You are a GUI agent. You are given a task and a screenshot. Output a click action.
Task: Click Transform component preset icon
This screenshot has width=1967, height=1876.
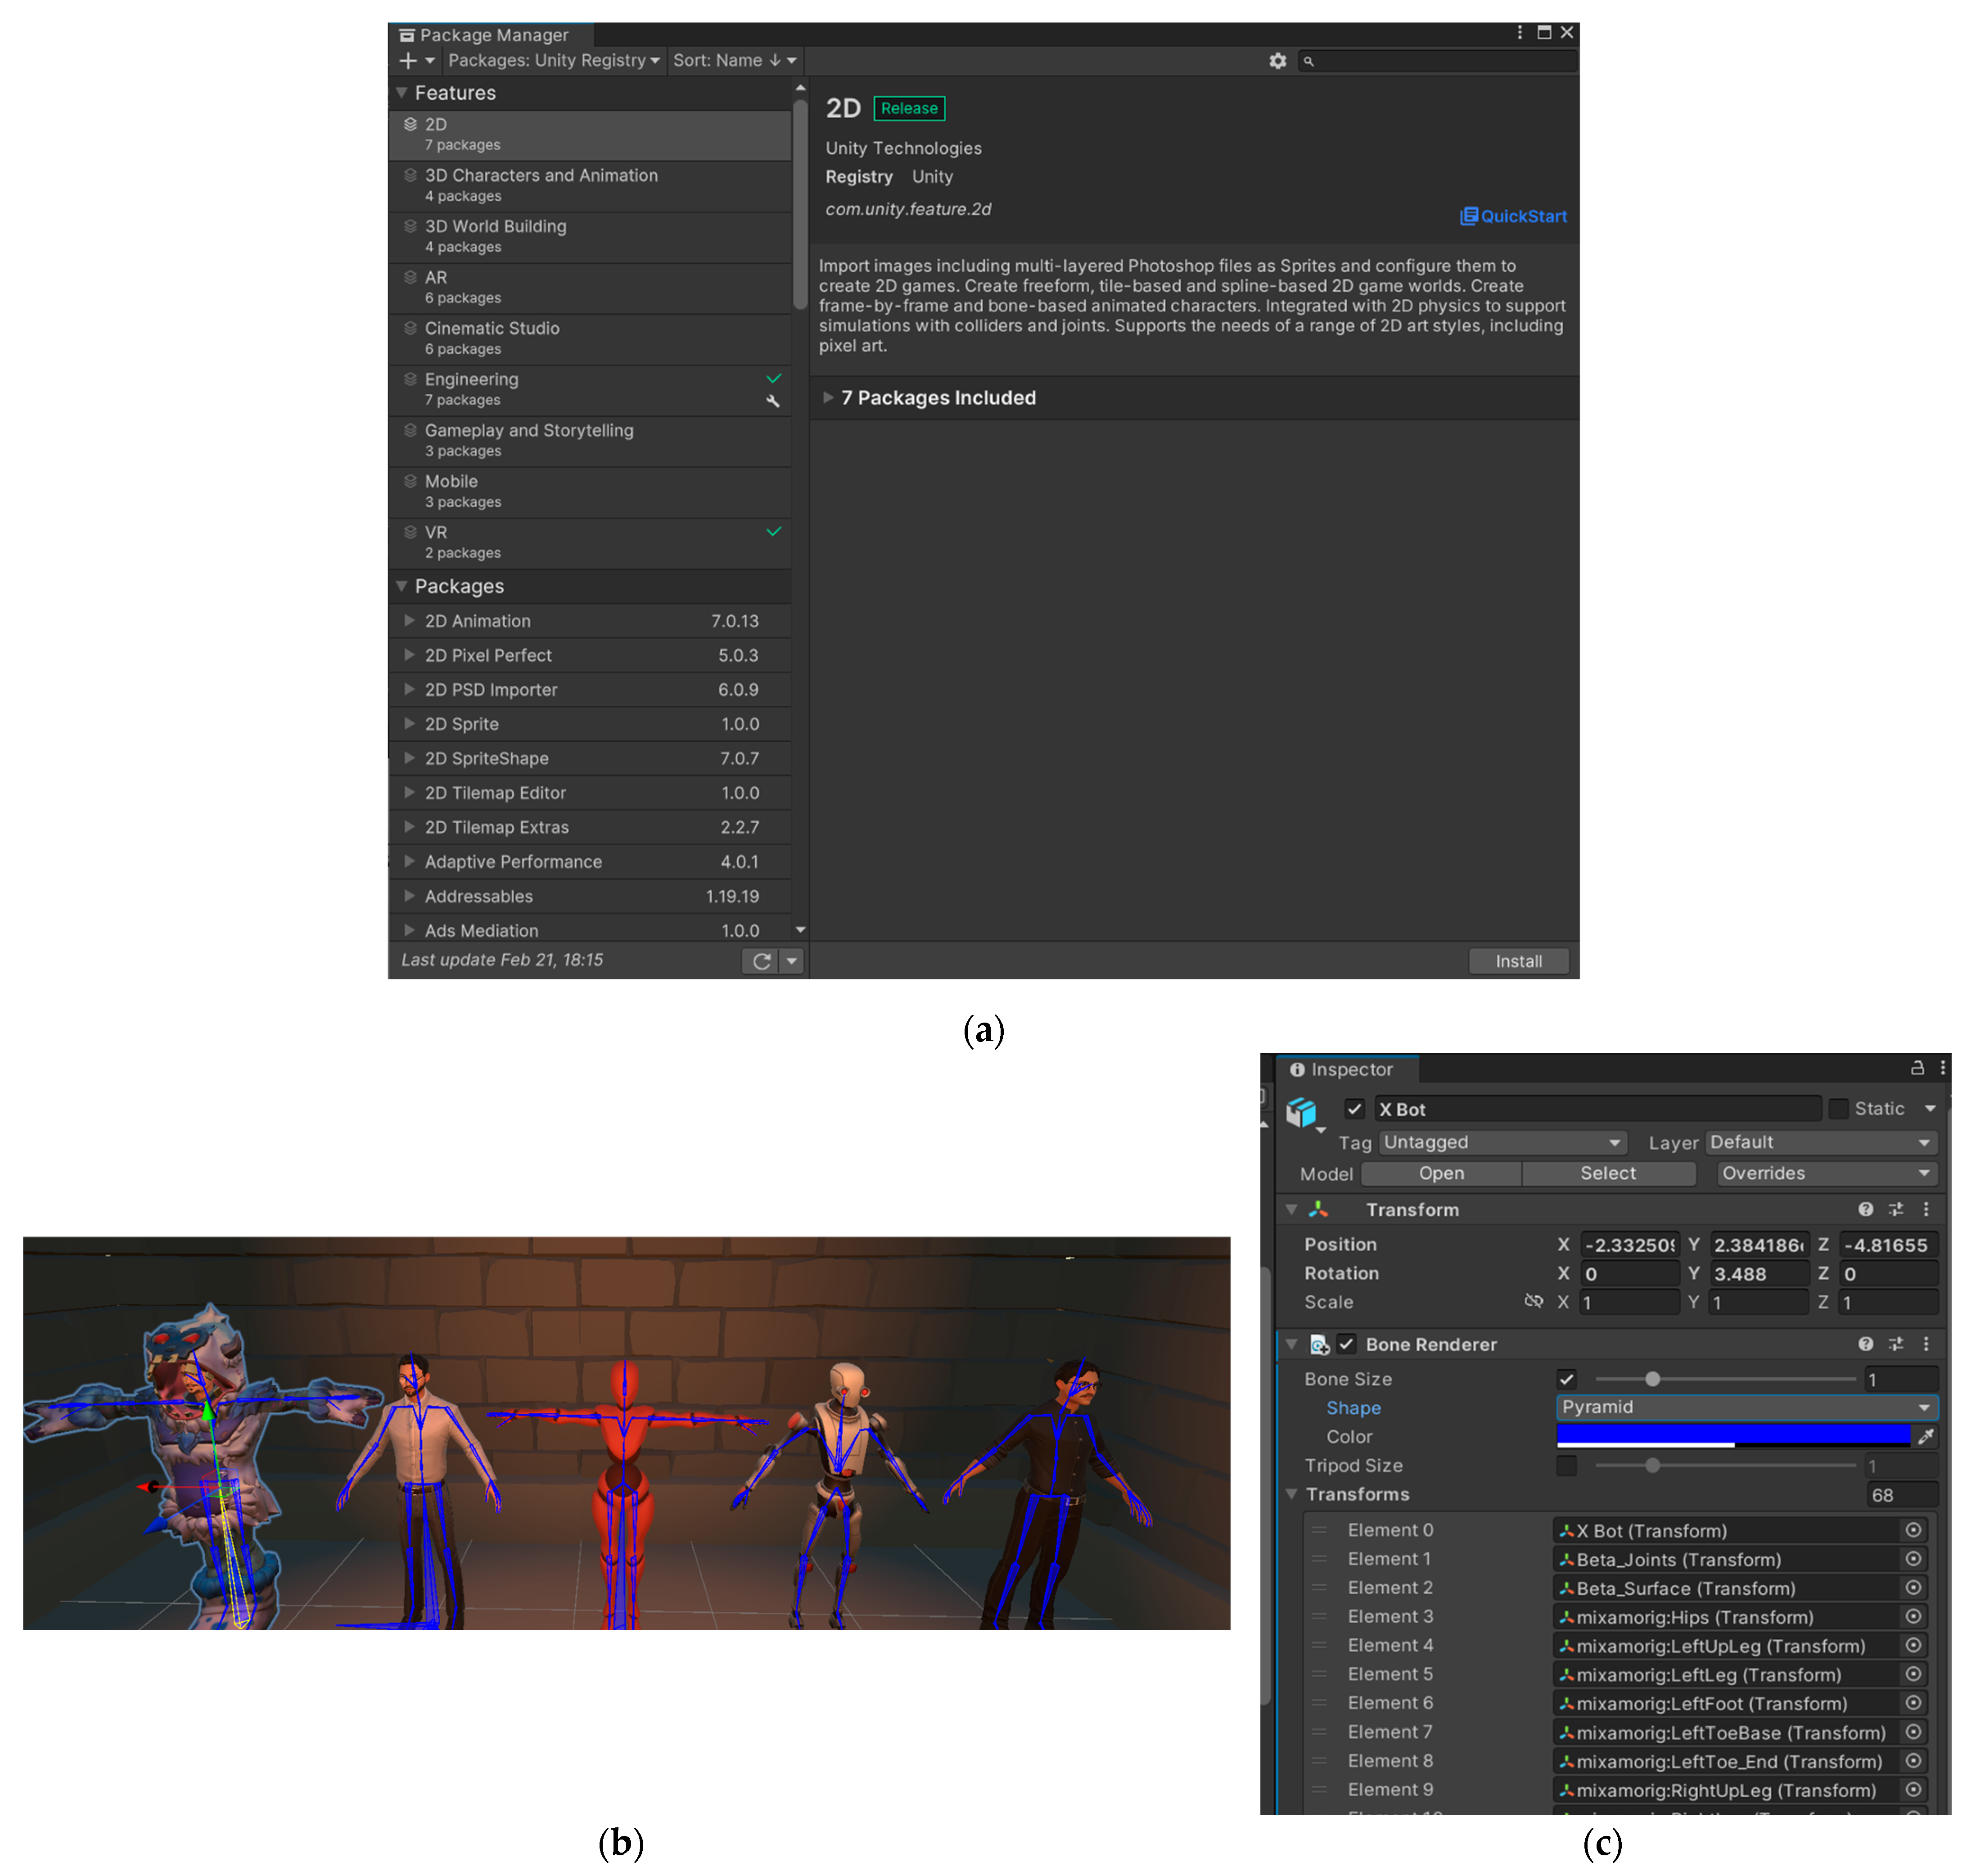tap(1895, 1209)
